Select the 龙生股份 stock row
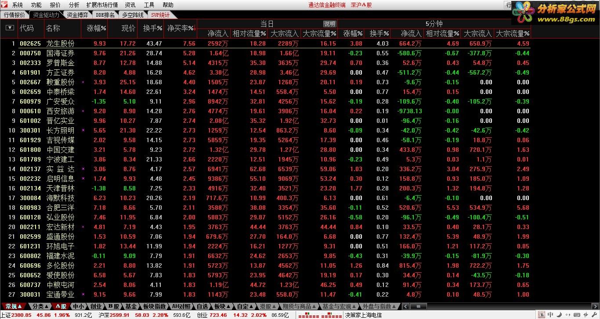Screen dimensions: 600x319 [x=265, y=43]
